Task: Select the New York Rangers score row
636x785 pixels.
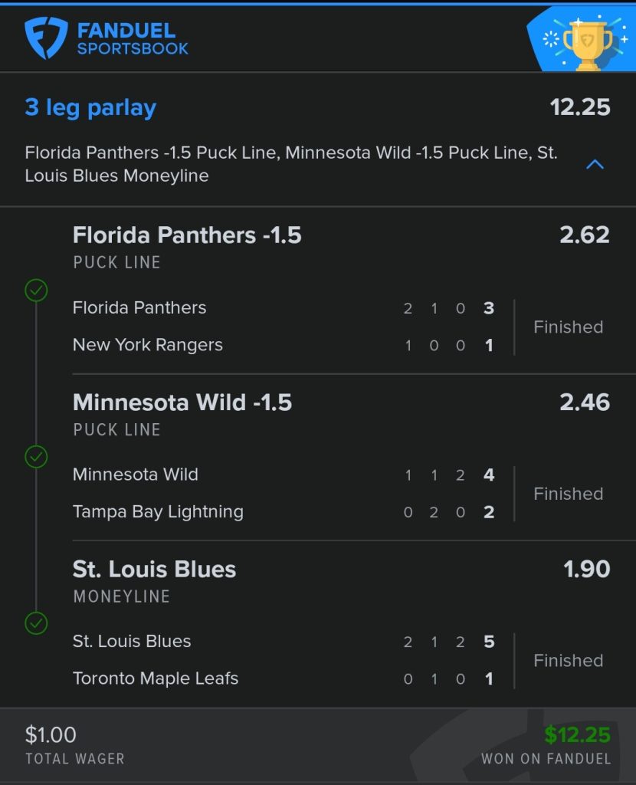Action: (x=284, y=345)
